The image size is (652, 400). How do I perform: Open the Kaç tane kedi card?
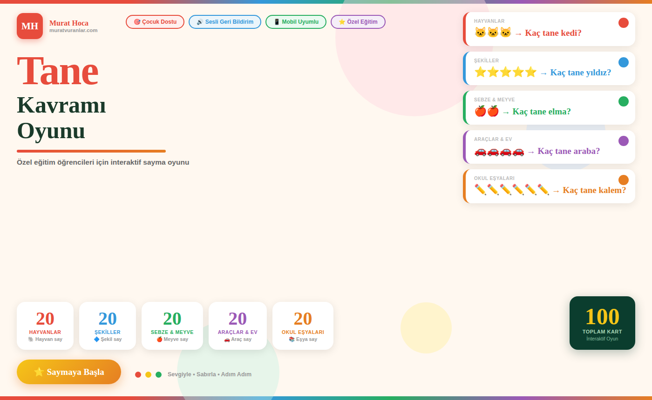549,29
